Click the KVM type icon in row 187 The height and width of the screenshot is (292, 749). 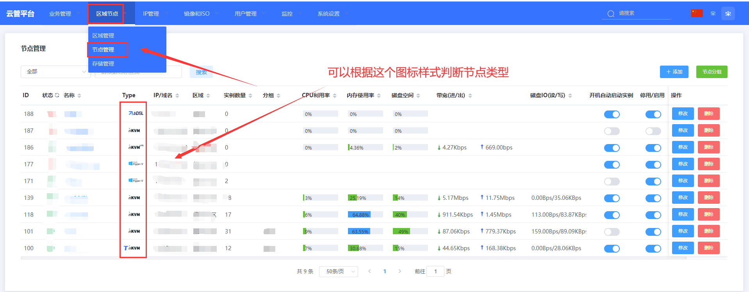(134, 130)
